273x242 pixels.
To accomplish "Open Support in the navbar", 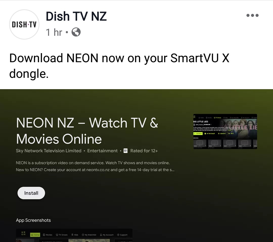I will click(x=122, y=235).
